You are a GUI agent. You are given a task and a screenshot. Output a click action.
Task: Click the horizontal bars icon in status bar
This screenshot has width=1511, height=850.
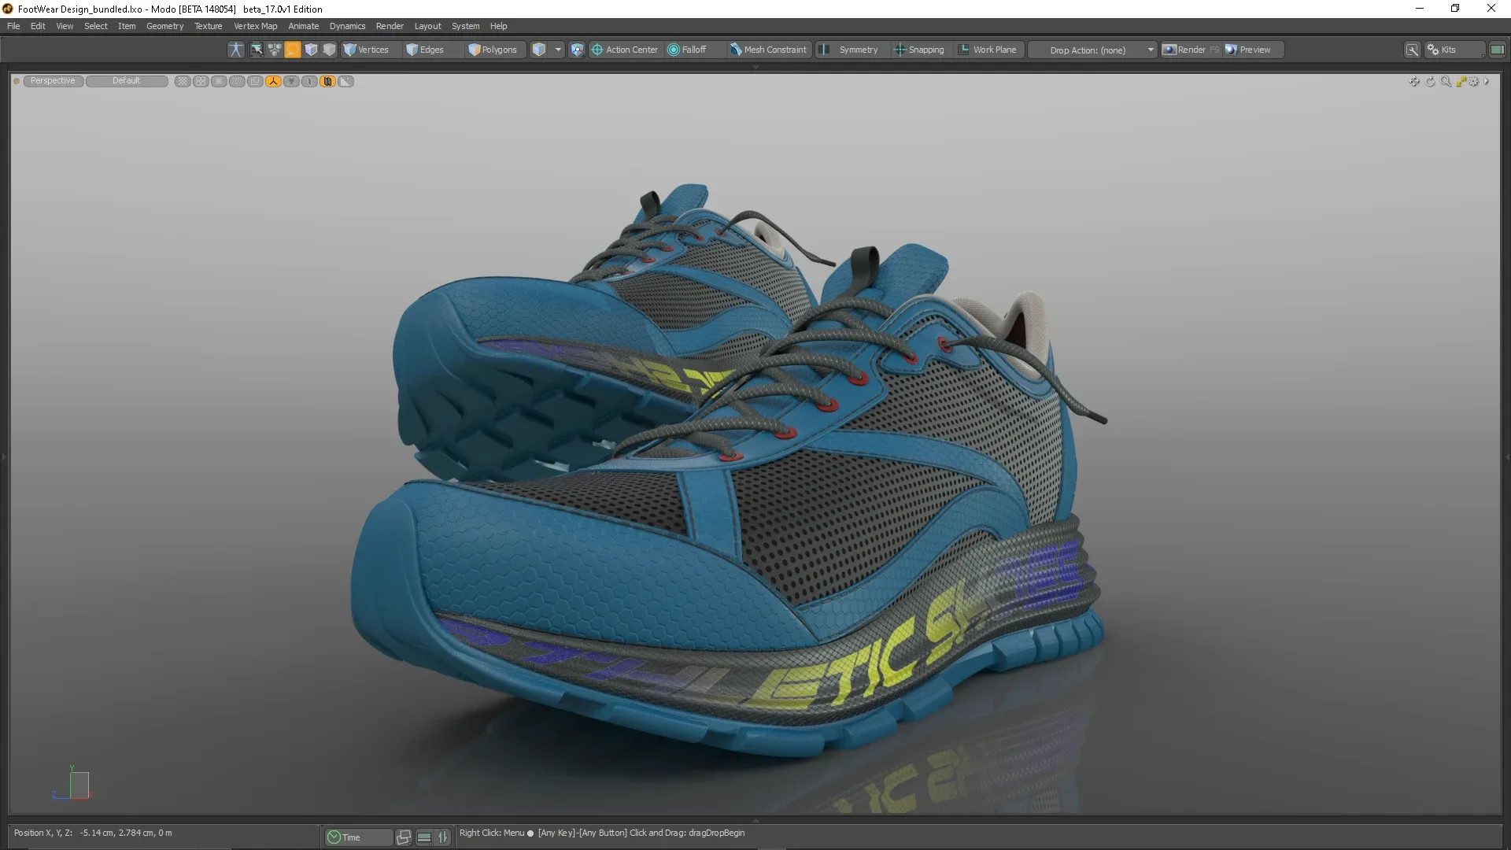pos(424,837)
